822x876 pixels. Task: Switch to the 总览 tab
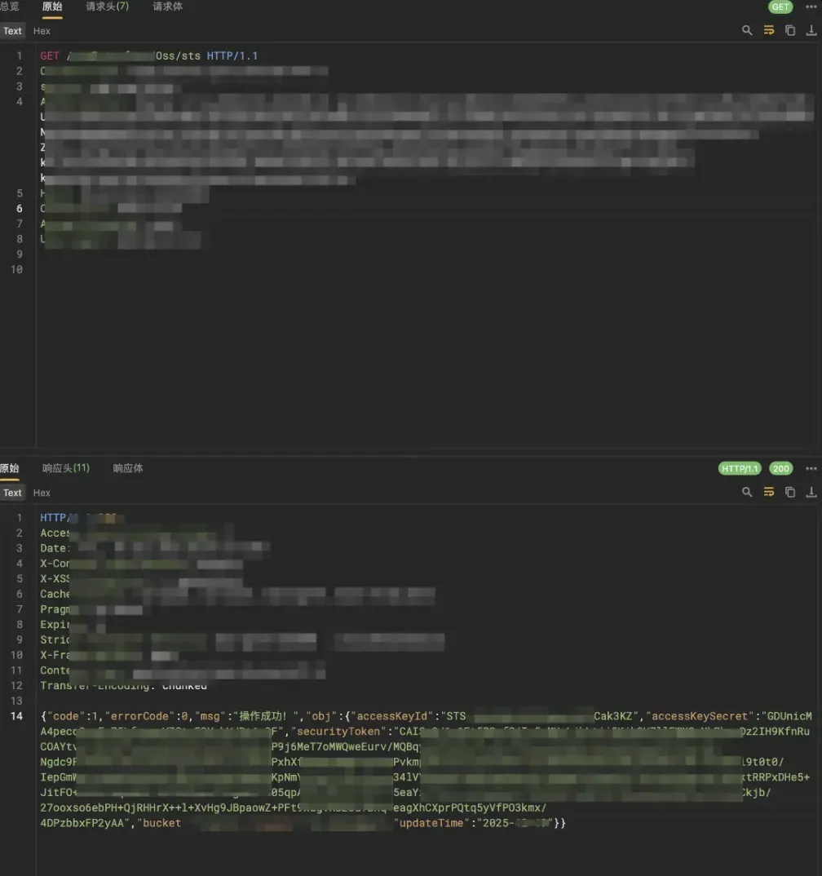point(9,7)
